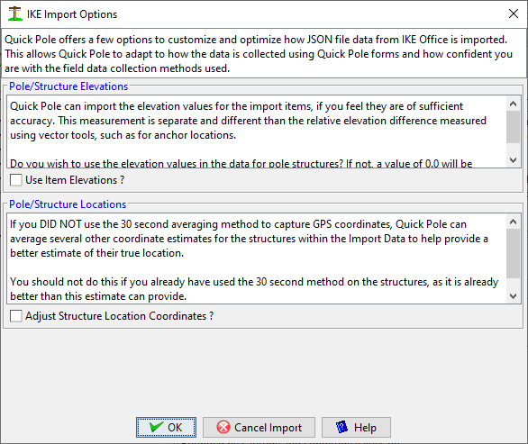Click the Locations scrollbar thumb

click(x=514, y=253)
